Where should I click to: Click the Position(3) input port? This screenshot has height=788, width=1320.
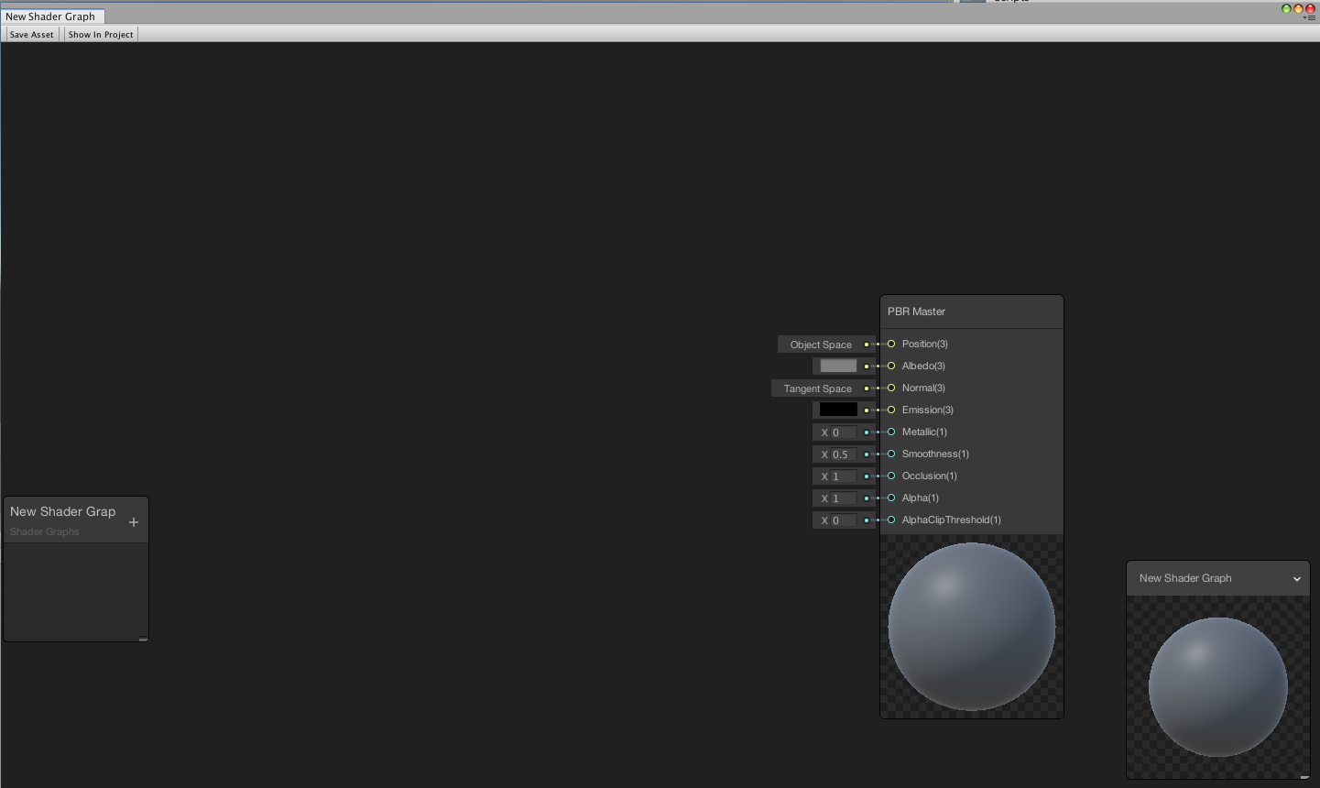[x=890, y=344]
